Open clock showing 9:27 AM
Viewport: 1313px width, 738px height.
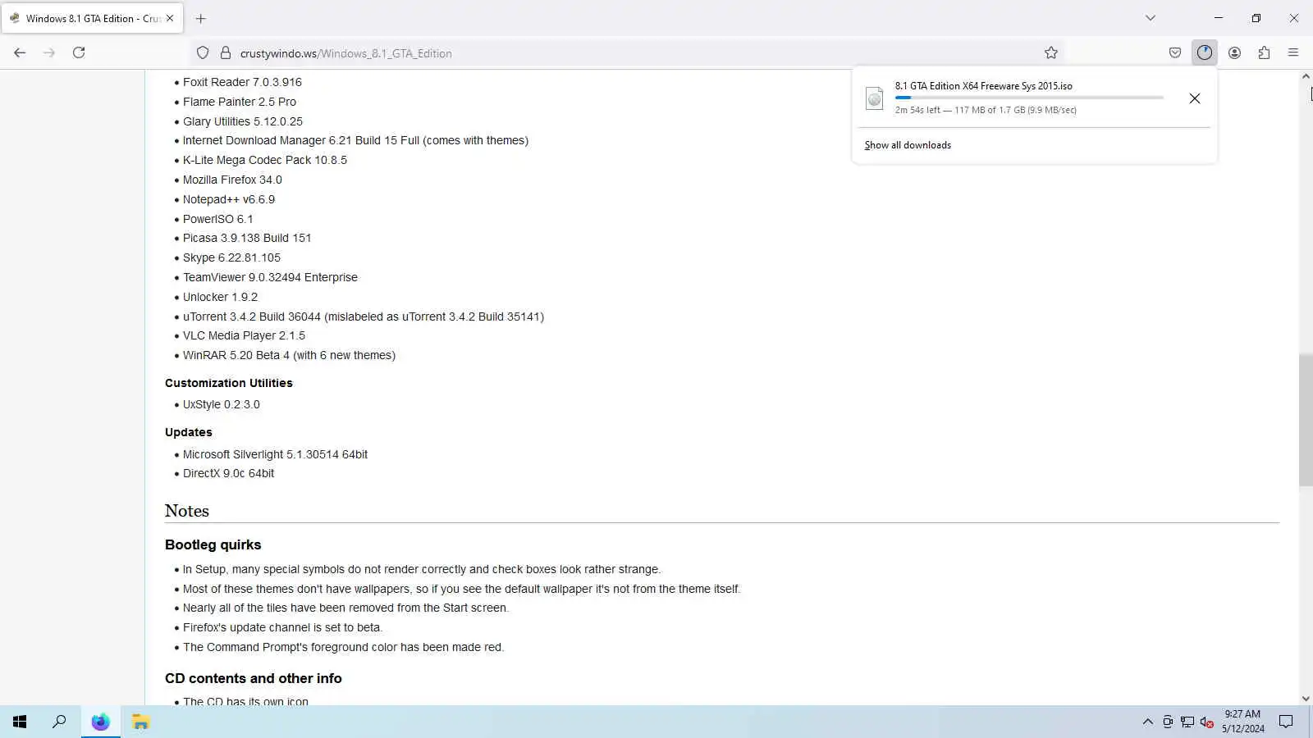click(1242, 722)
